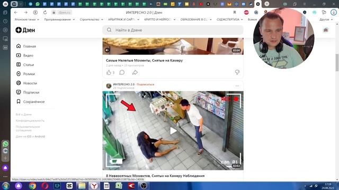Open 'Конфиденциальность' footer link
339x190 pixels.
tap(30, 121)
